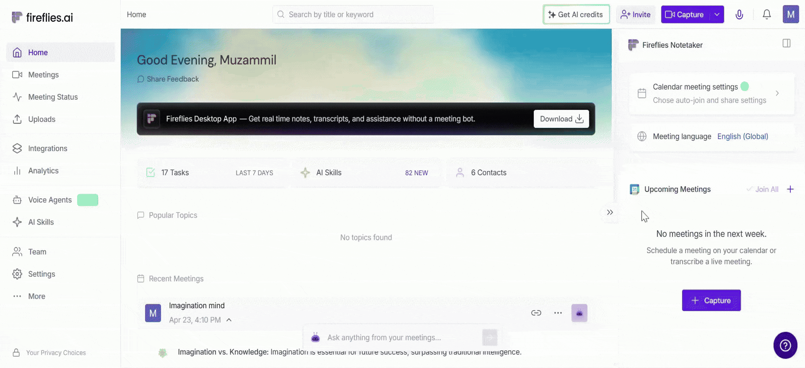Collapse the right panel with double chevron
This screenshot has height=368, width=805.
pos(610,213)
